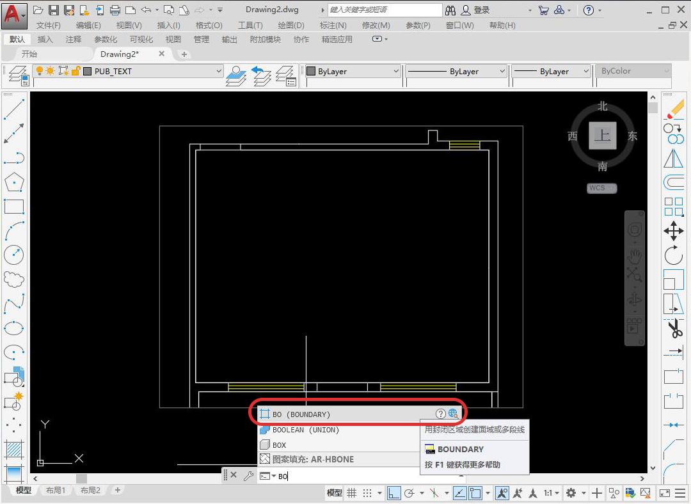Select the Erase tool
Image resolution: width=691 pixels, height=504 pixels.
coord(674,109)
